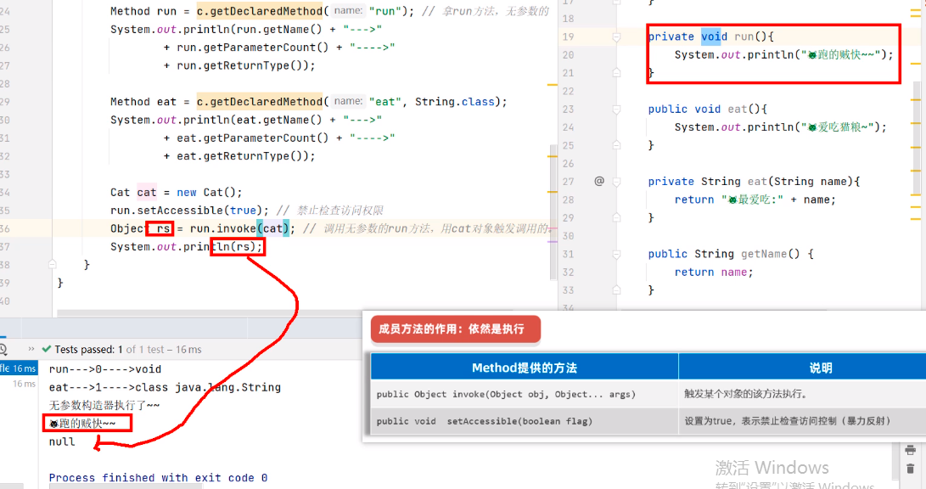The image size is (926, 489).
Task: Click the 'Tests passed: 1 of 1 test' label
Action: tap(128, 350)
